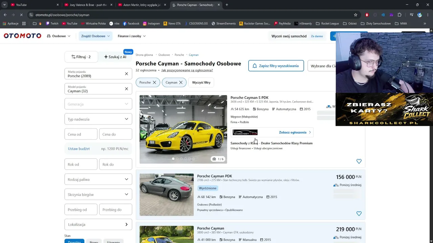Open the Porsche Cayman S PDK listing title
The image size is (433, 243).
[250, 98]
